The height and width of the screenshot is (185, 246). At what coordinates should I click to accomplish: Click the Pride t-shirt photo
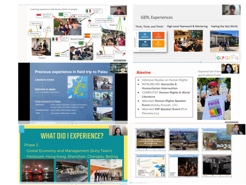pyautogui.click(x=214, y=98)
